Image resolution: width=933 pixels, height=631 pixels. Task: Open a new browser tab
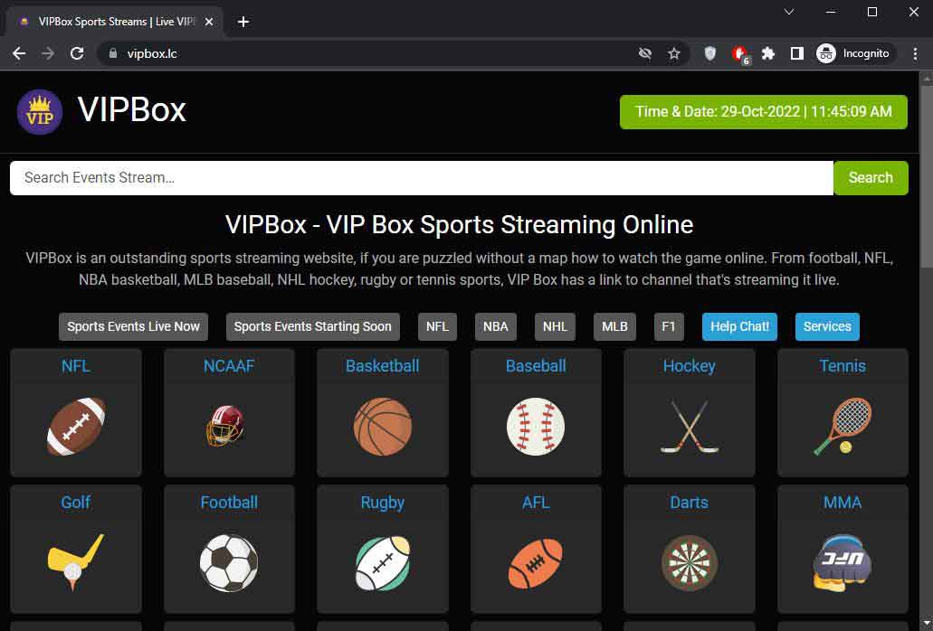point(243,22)
